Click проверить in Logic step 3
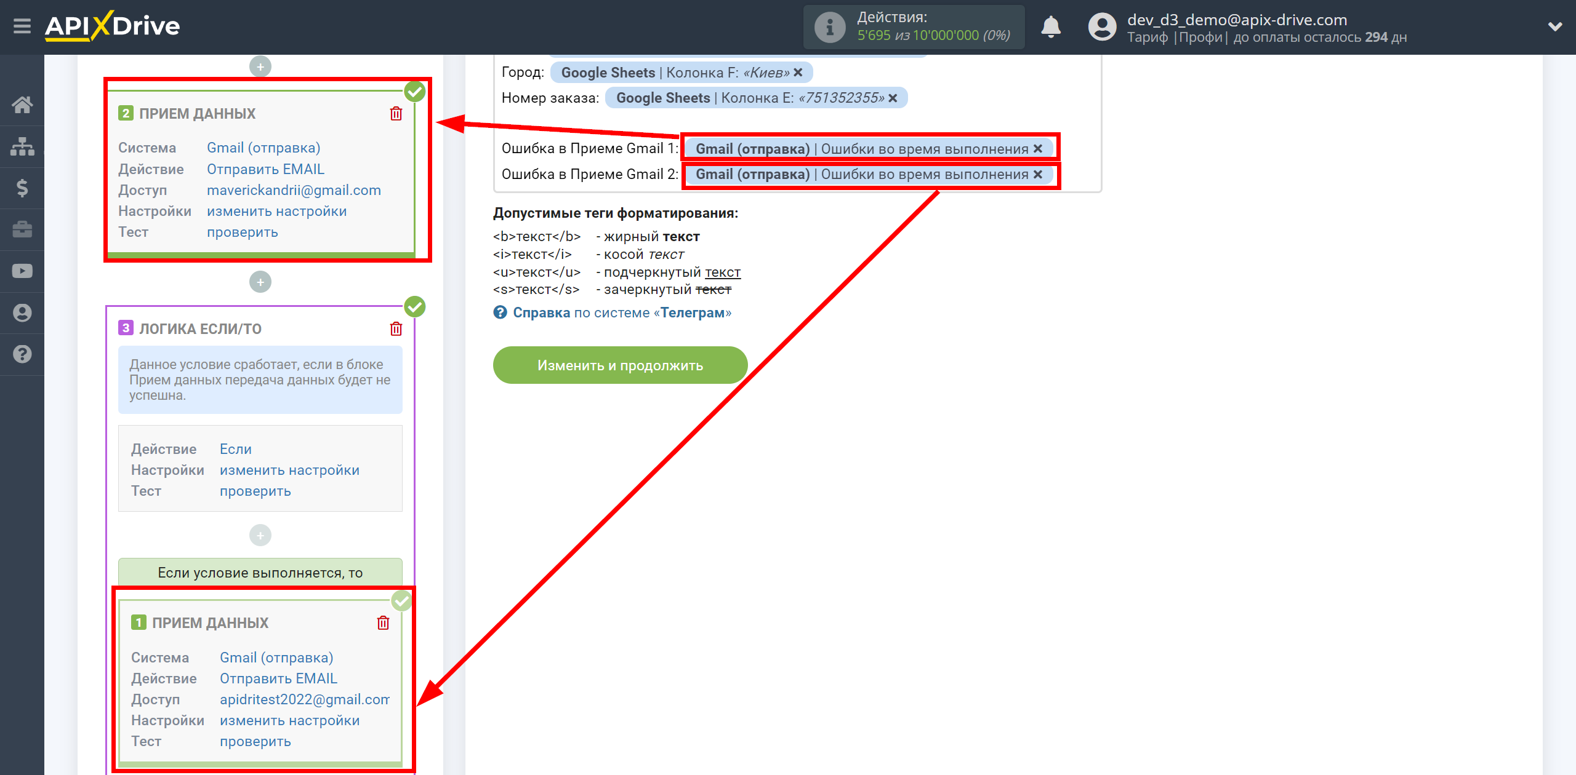The height and width of the screenshot is (775, 1576). click(255, 491)
